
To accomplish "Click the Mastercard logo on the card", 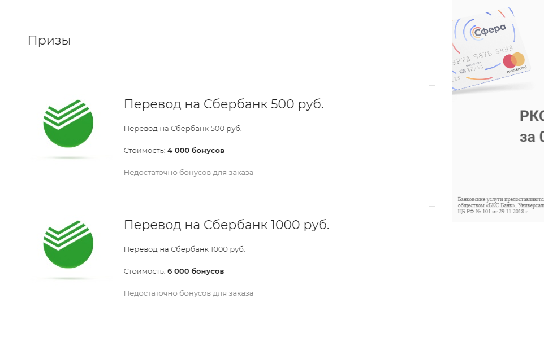I will [x=514, y=60].
